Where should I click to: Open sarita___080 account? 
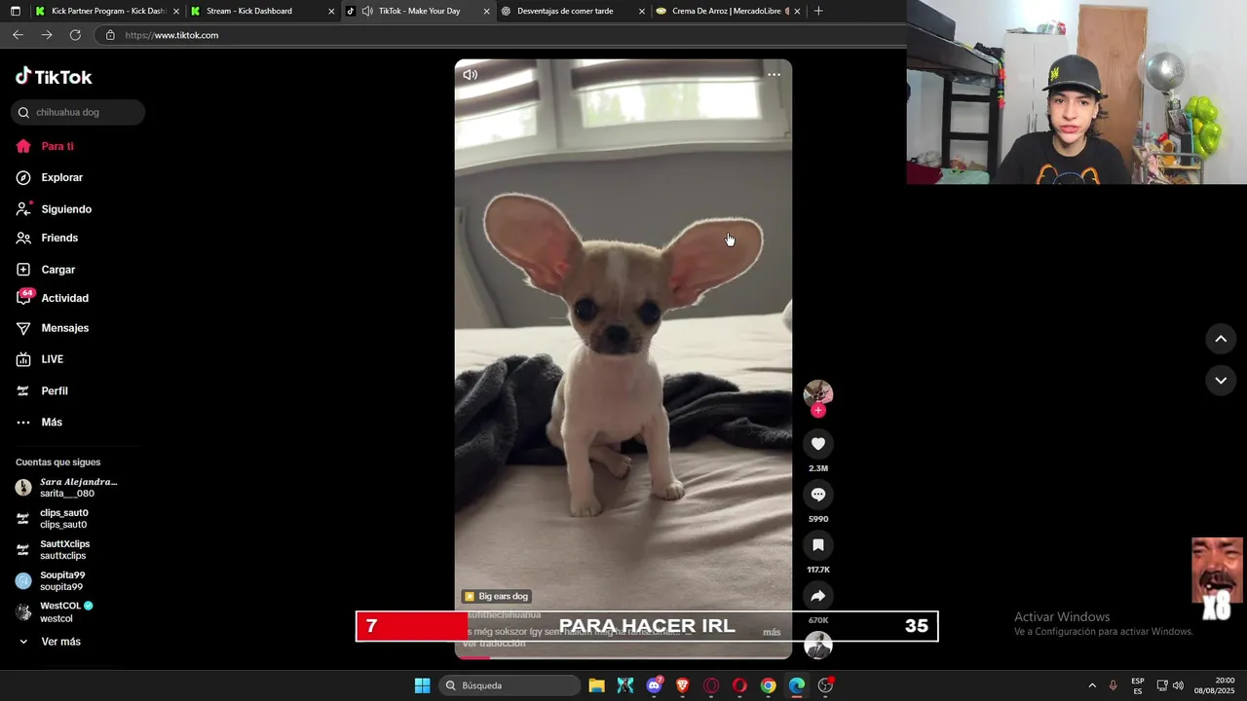66,488
